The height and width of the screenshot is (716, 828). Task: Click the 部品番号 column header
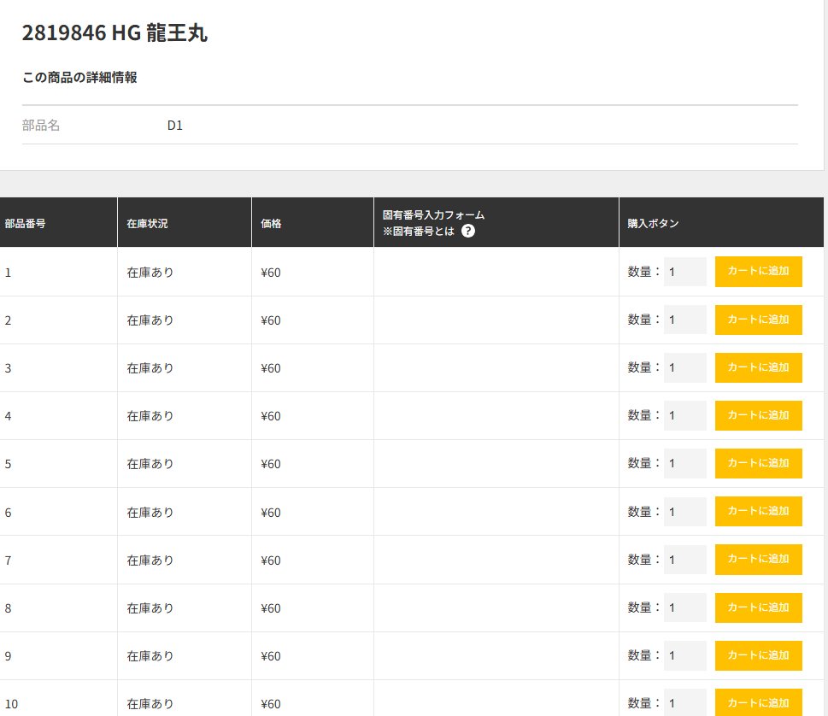click(25, 223)
